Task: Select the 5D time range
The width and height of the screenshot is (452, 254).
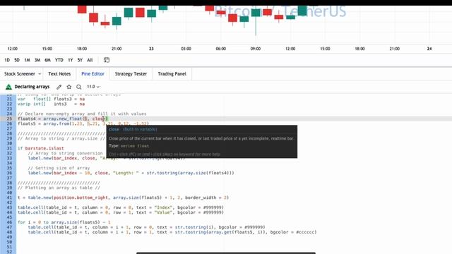Action: pos(17,60)
